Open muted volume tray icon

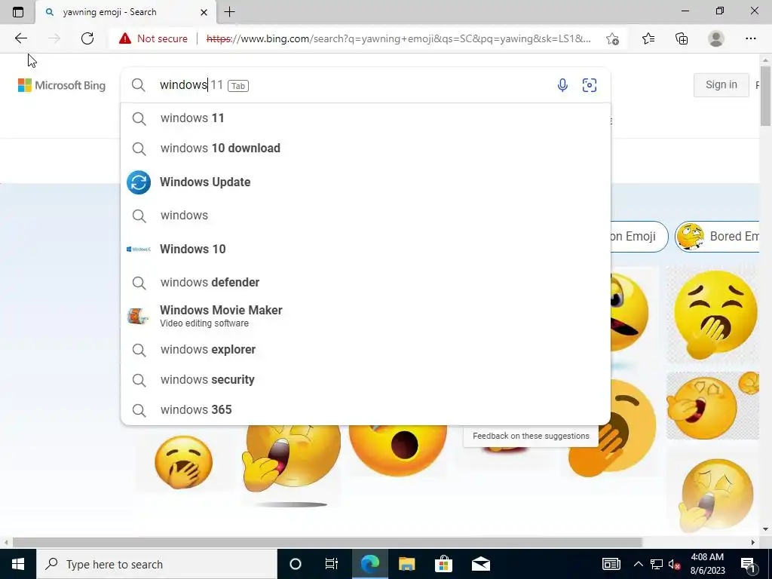click(674, 564)
